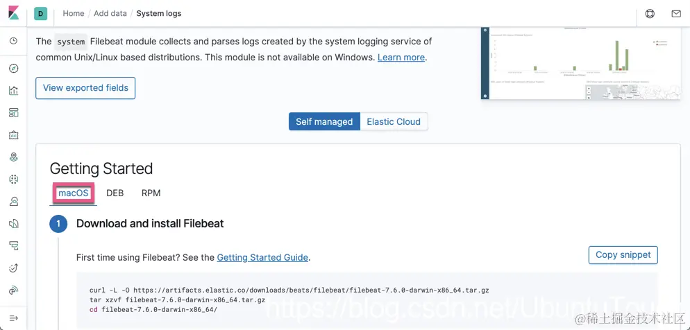Screen dimensions: 690x330
Task: Open the newsfeed envelope icon
Action: [x=676, y=14]
